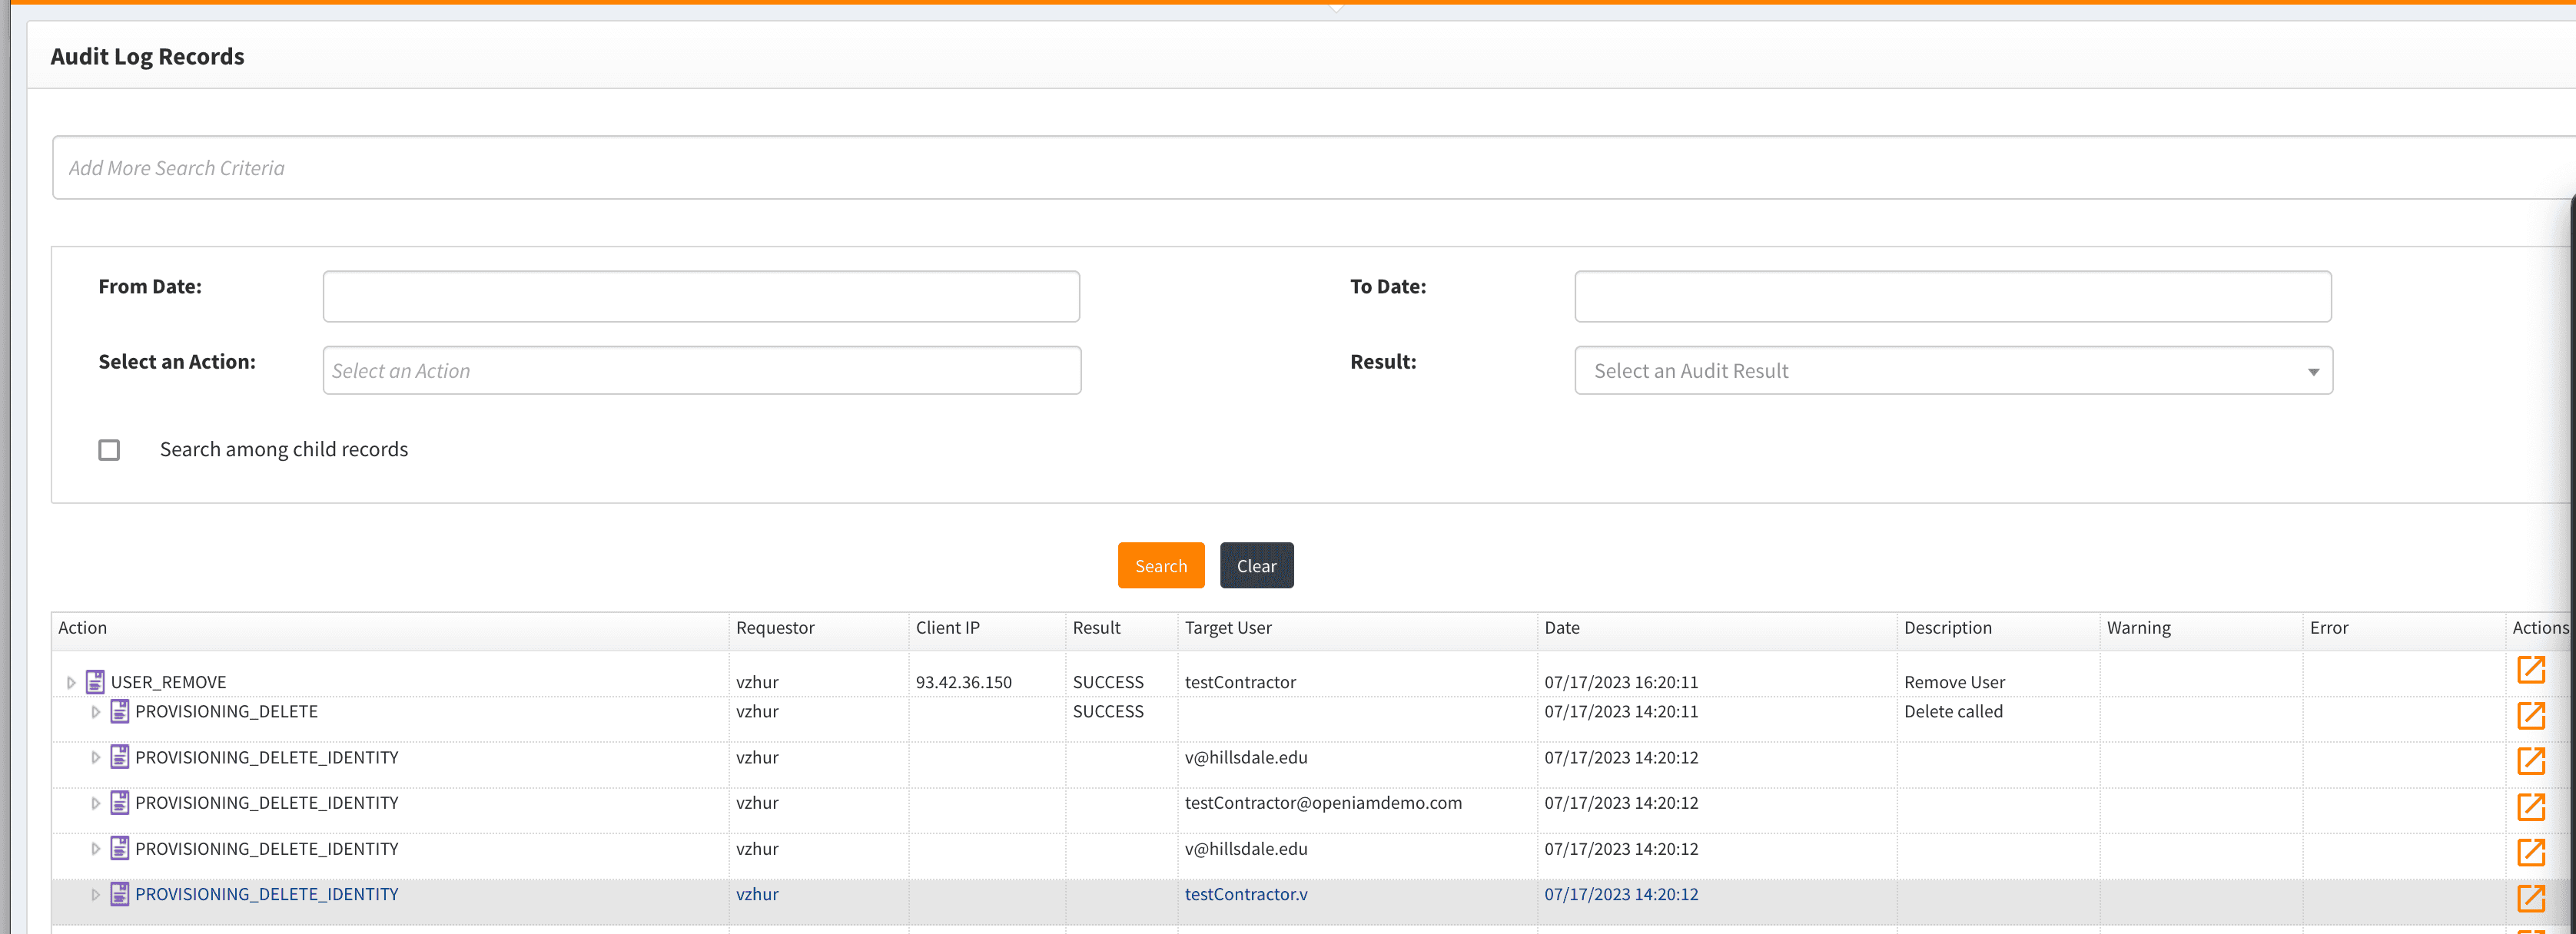The height and width of the screenshot is (934, 2576).
Task: Open the Select an Audit Result dropdown
Action: (1952, 371)
